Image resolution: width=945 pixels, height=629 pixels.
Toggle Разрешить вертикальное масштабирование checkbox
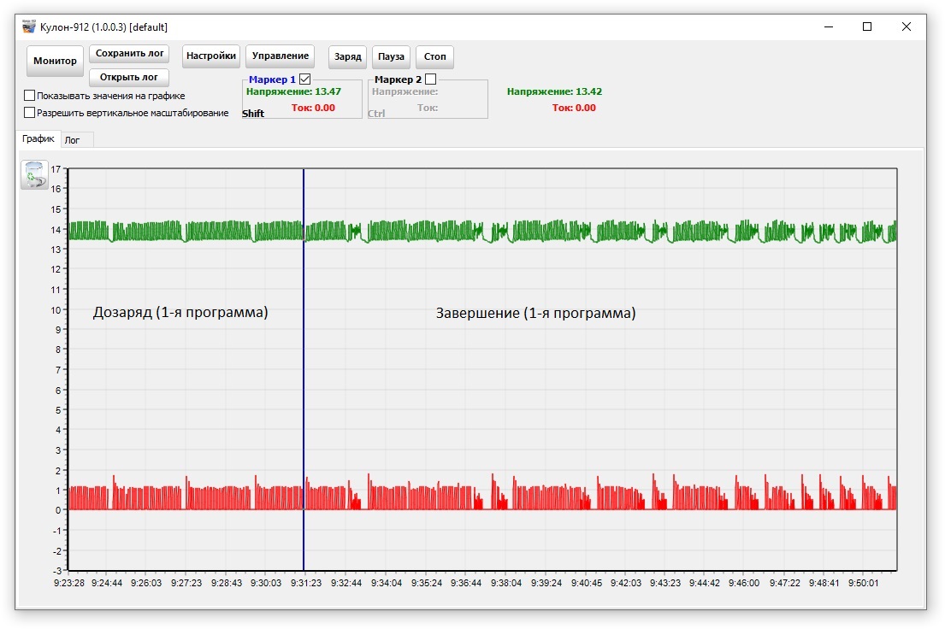click(30, 113)
